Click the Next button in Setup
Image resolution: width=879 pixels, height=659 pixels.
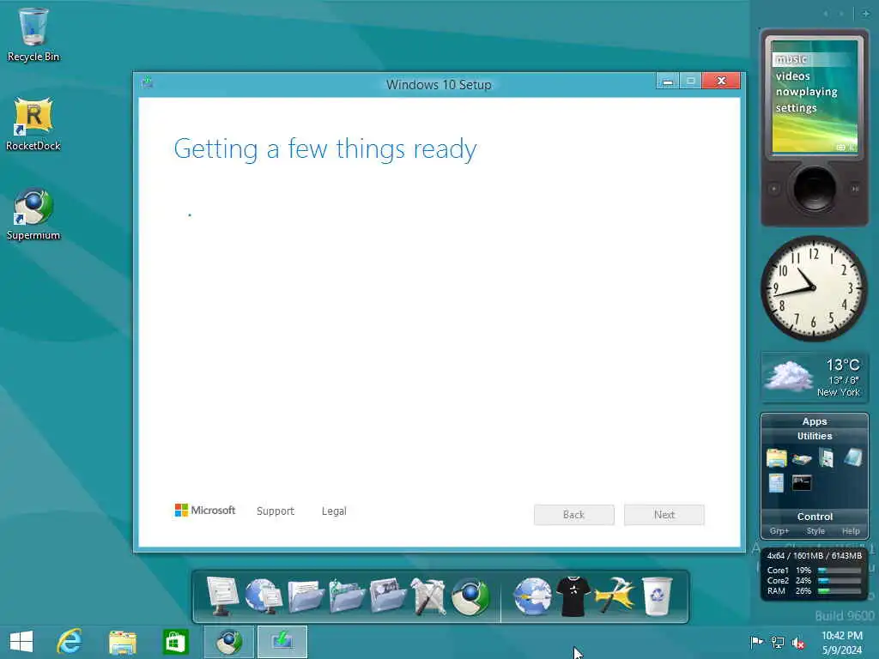point(664,515)
